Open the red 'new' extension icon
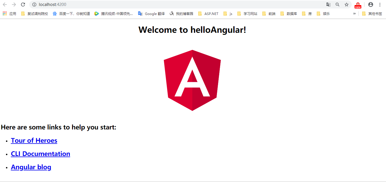This screenshot has width=386, height=182. click(358, 5)
